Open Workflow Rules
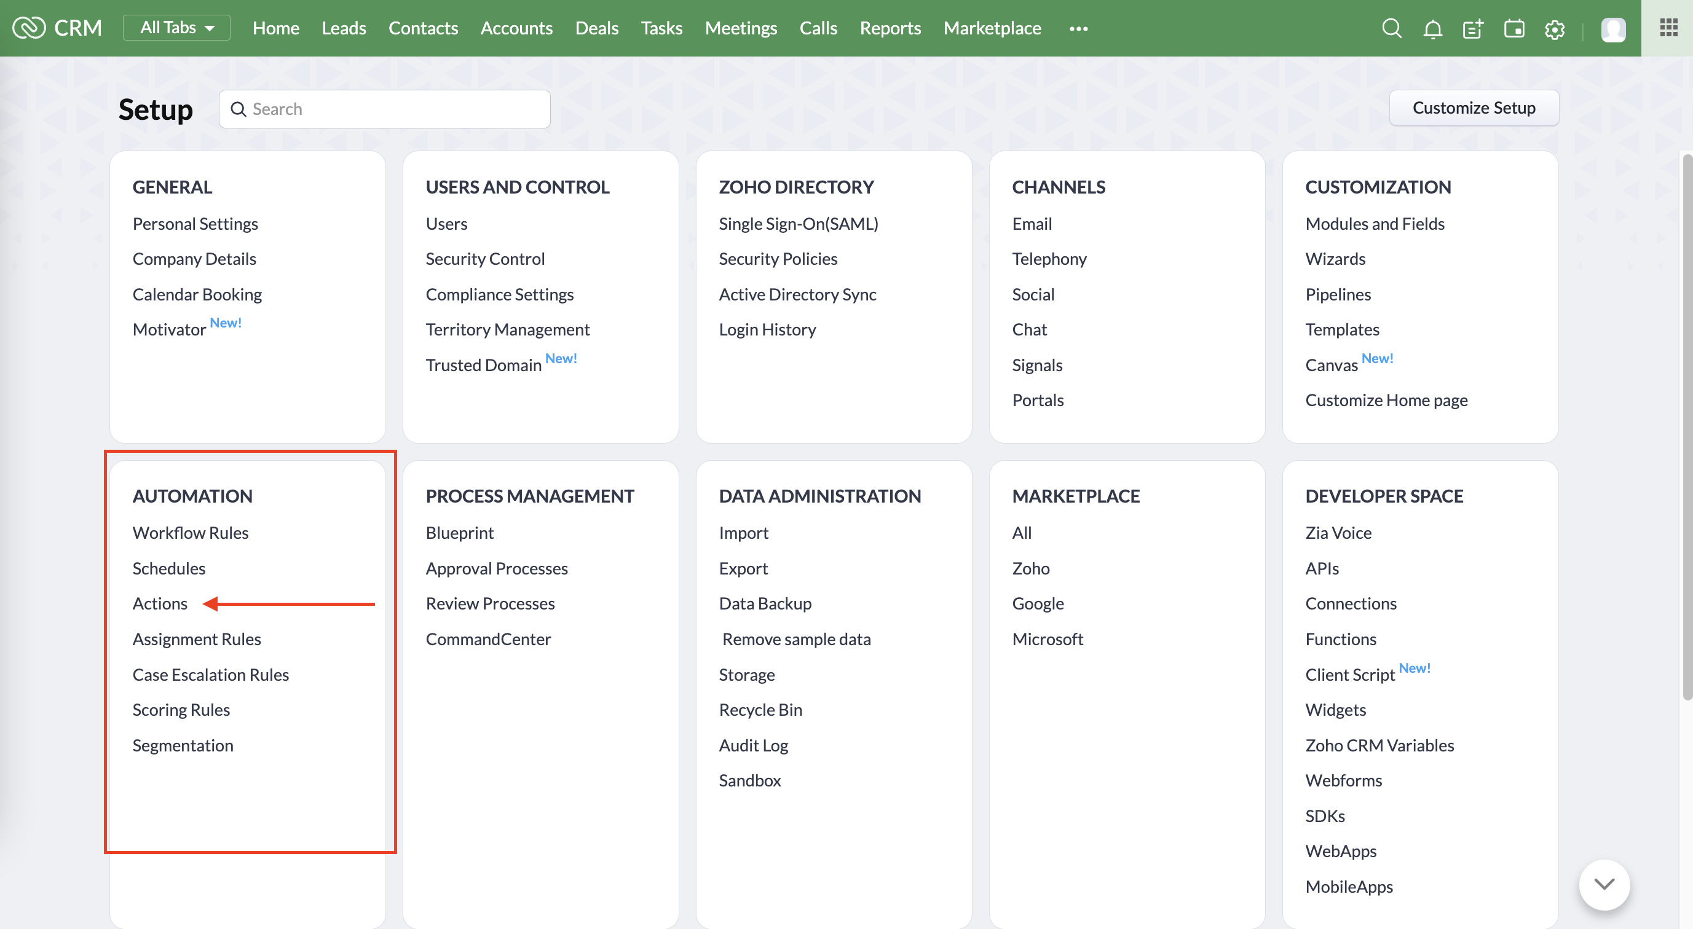Viewport: 1693px width, 929px height. point(191,533)
